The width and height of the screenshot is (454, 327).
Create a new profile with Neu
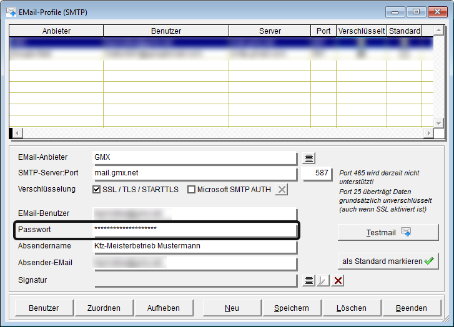click(x=232, y=308)
